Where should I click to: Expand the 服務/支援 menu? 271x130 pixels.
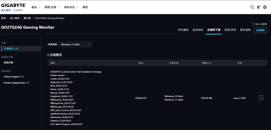coord(52,7)
